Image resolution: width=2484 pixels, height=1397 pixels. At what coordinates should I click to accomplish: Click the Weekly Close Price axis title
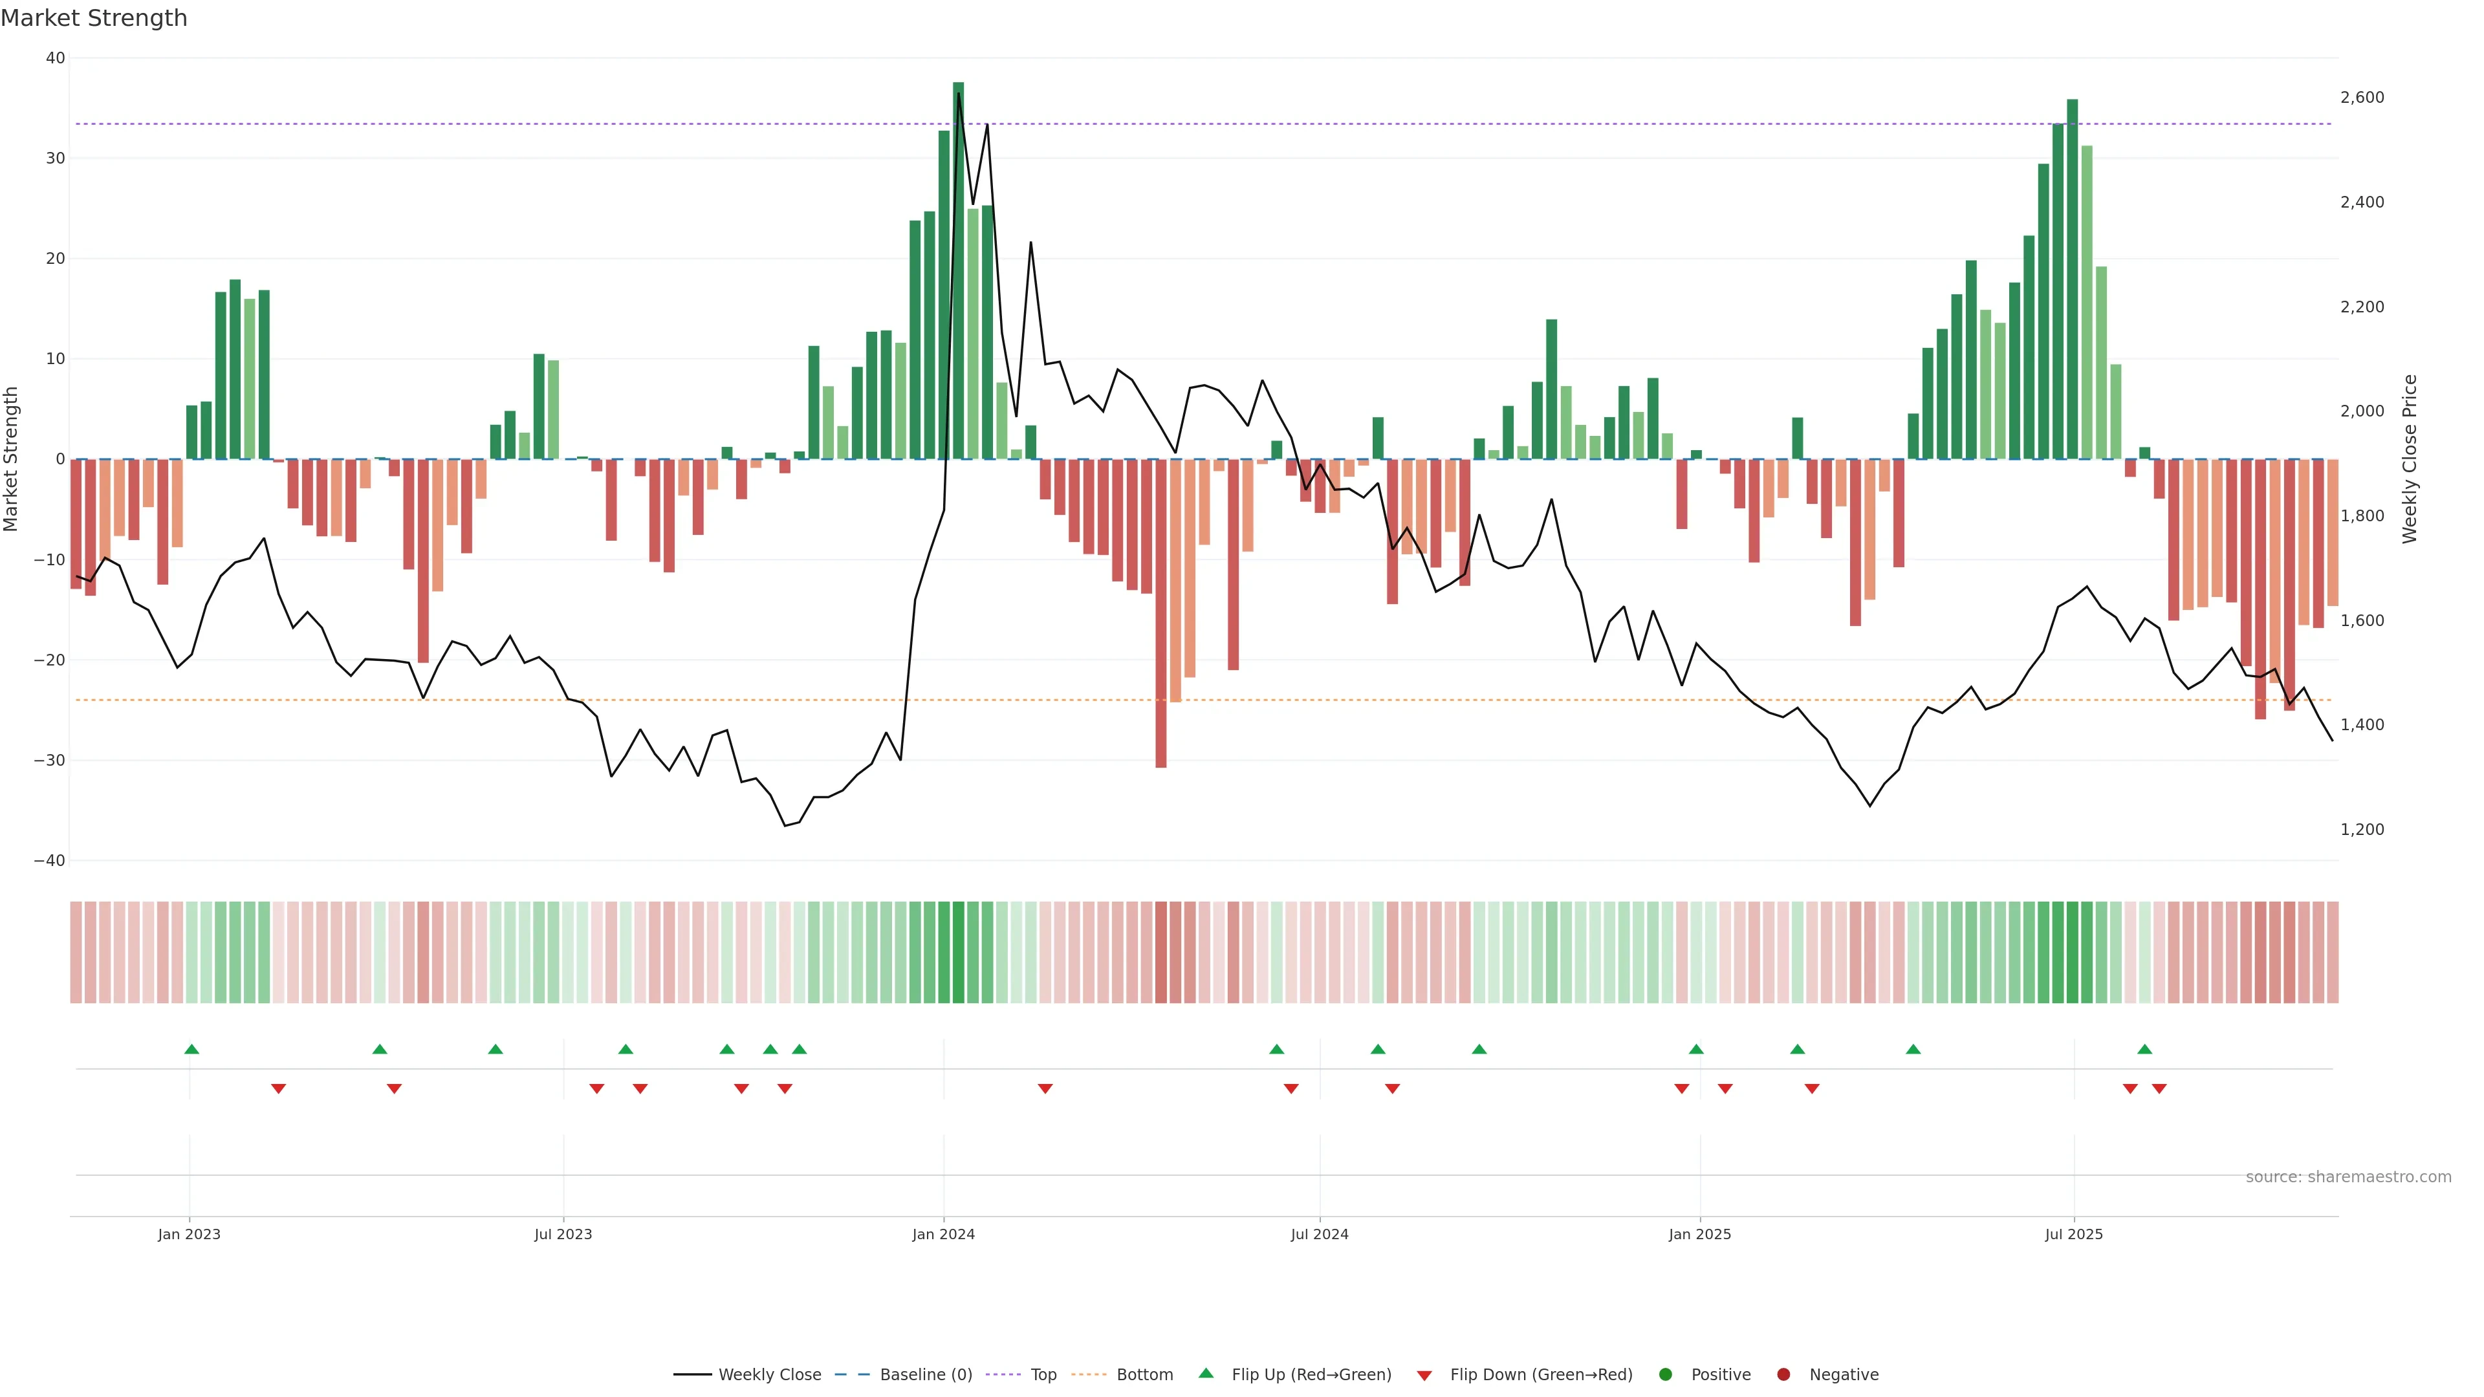2410,459
